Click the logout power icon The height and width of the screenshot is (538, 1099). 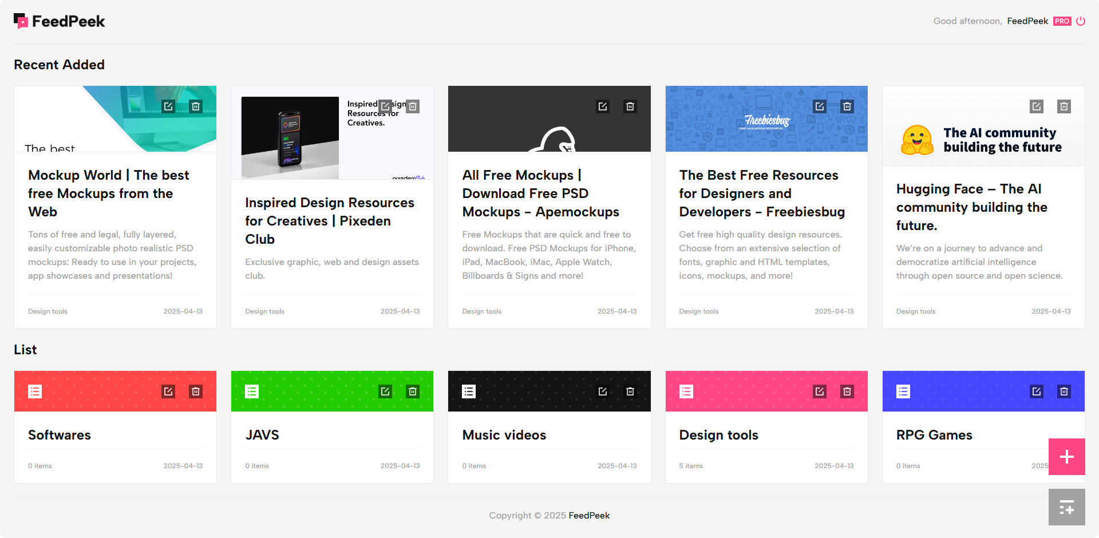coord(1081,21)
